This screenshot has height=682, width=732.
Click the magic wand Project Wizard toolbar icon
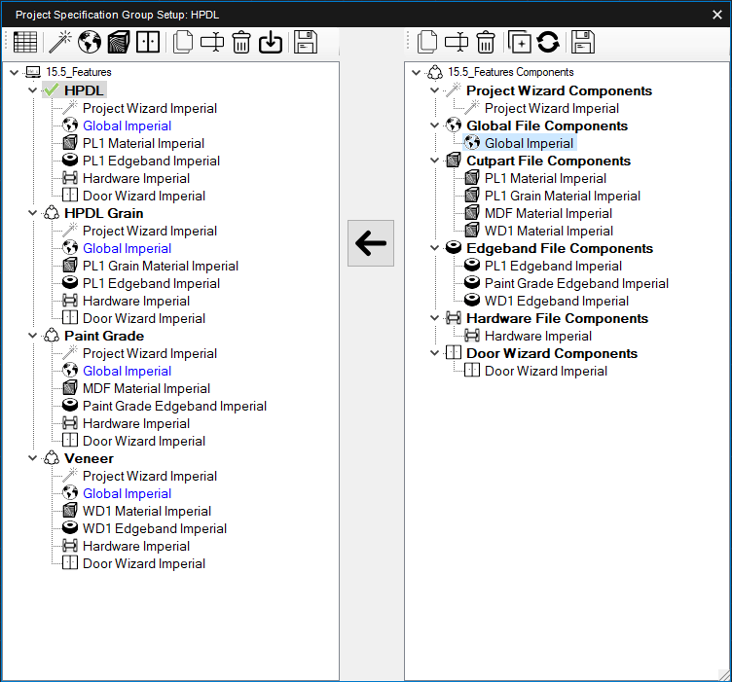[x=60, y=42]
